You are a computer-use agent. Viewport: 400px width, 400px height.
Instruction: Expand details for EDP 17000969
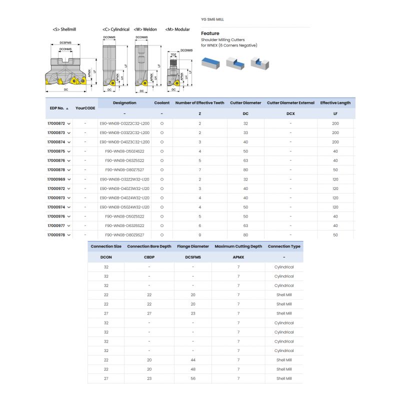69,179
